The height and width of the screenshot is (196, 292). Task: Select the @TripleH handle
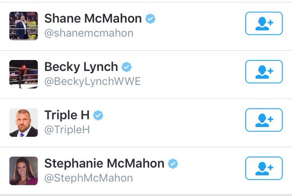click(x=67, y=130)
